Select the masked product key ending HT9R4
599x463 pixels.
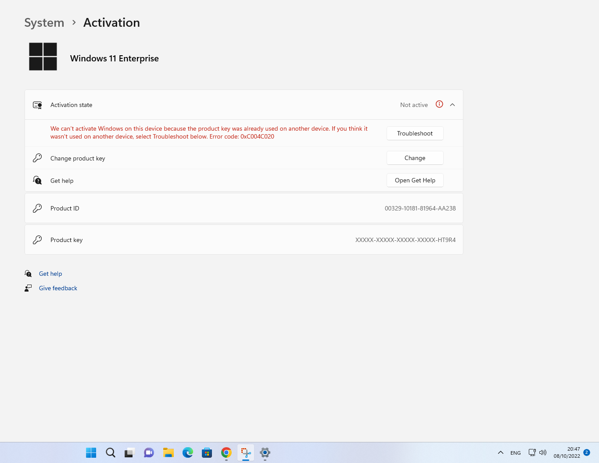[x=405, y=240]
